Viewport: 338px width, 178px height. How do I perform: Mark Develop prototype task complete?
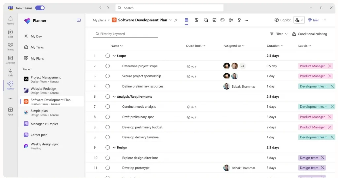tap(108, 168)
